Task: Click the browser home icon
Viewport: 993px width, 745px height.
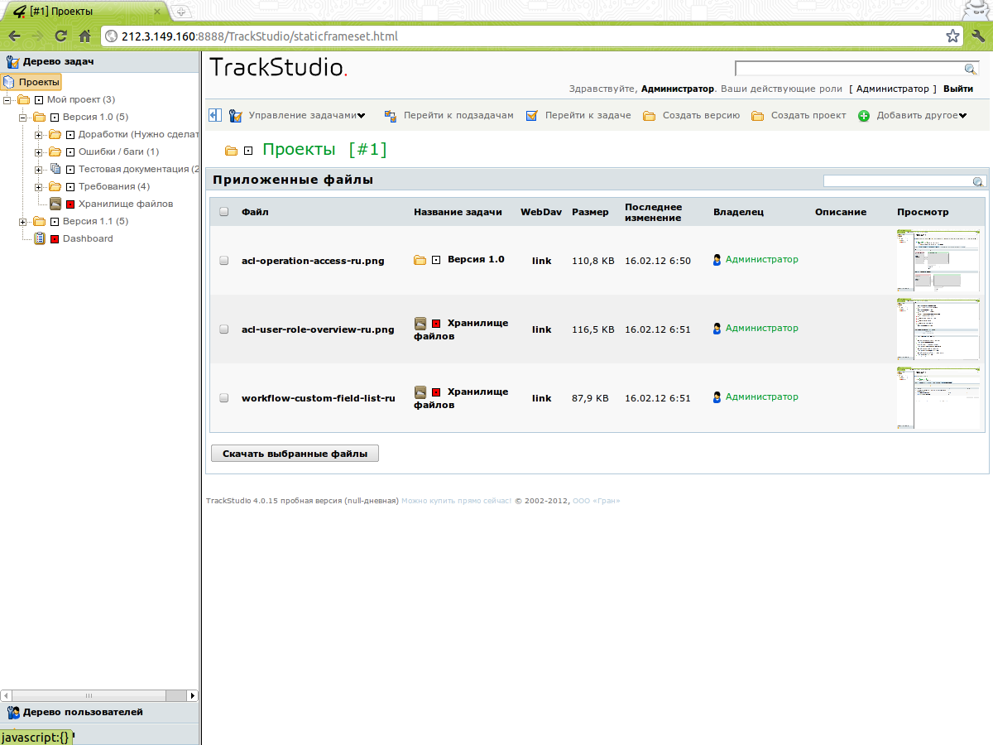Action: 84,36
